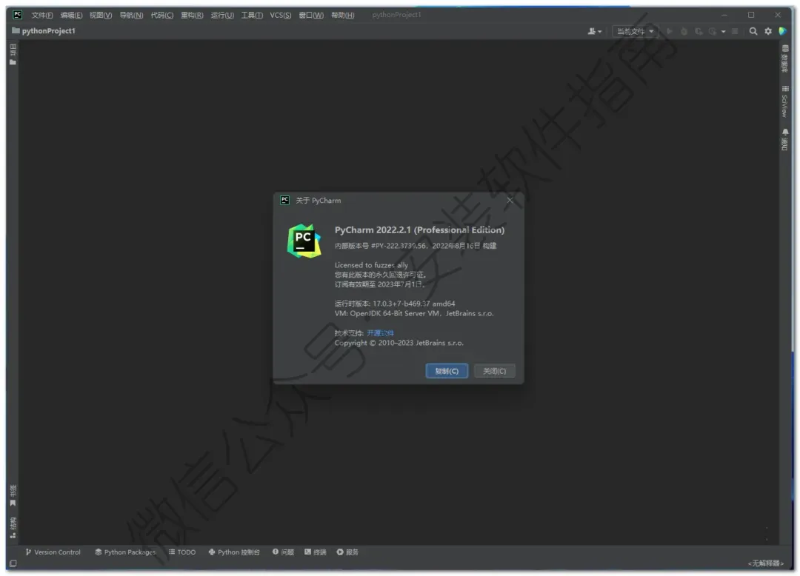Click the 关闭(C) button in About dialog
The width and height of the screenshot is (800, 576).
click(494, 371)
